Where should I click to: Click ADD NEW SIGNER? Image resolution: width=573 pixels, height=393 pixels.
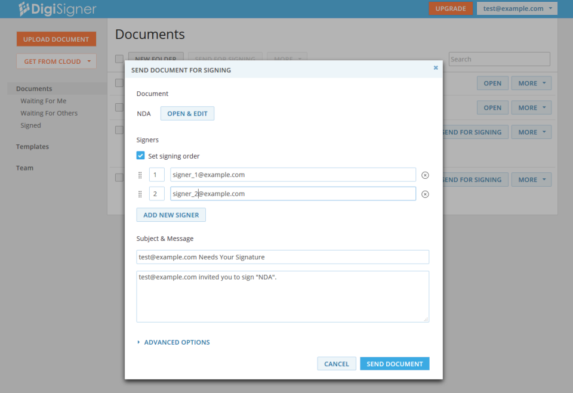coord(171,214)
